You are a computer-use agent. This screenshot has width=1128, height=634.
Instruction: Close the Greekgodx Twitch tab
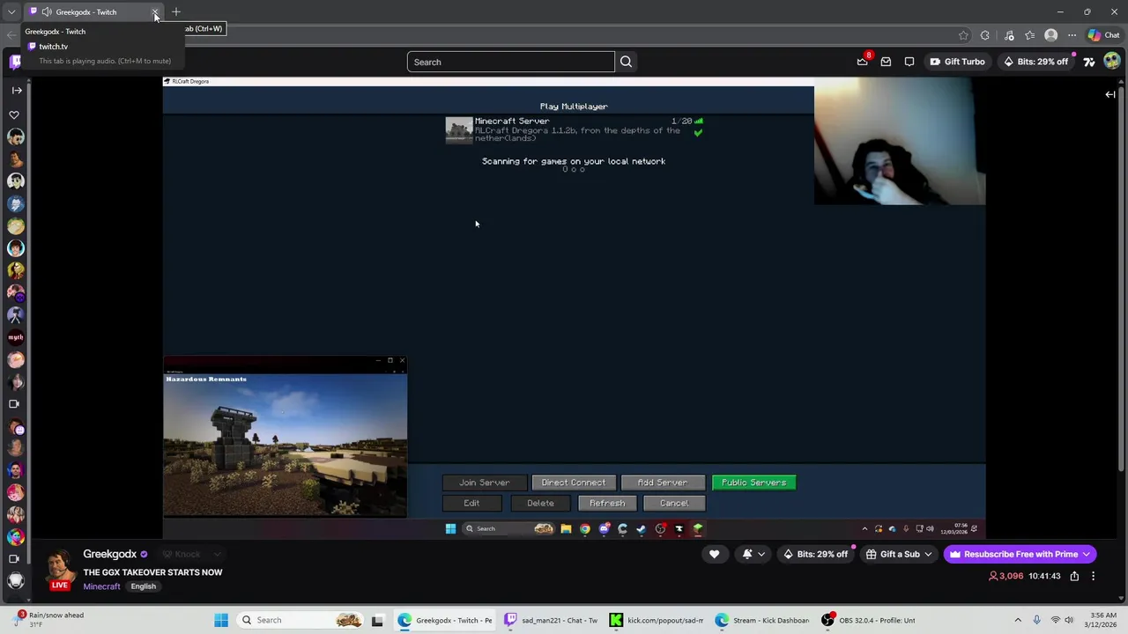pyautogui.click(x=155, y=12)
